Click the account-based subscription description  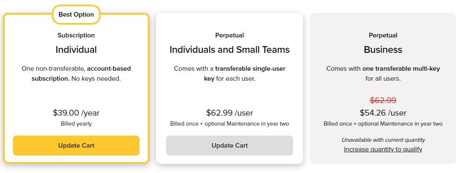tap(76, 73)
